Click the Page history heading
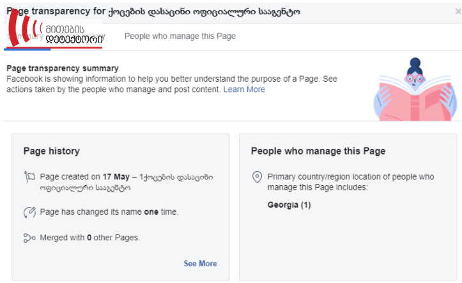Viewport: 462px width, 283px height. 52,151
